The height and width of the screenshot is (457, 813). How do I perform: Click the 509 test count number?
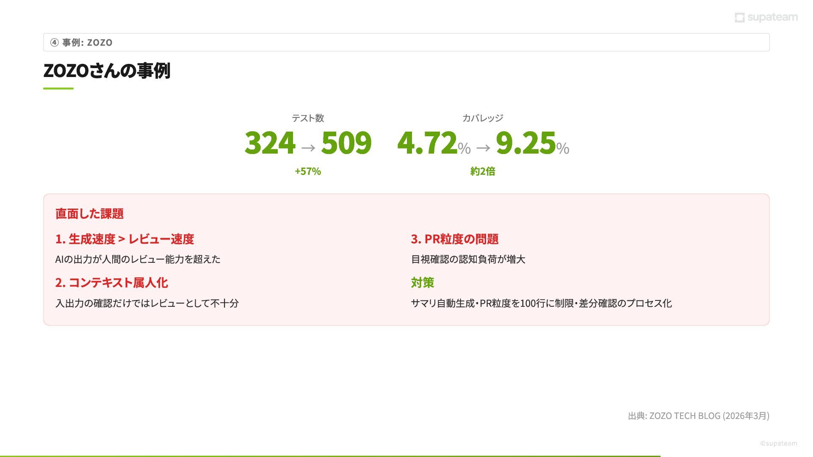click(x=346, y=143)
